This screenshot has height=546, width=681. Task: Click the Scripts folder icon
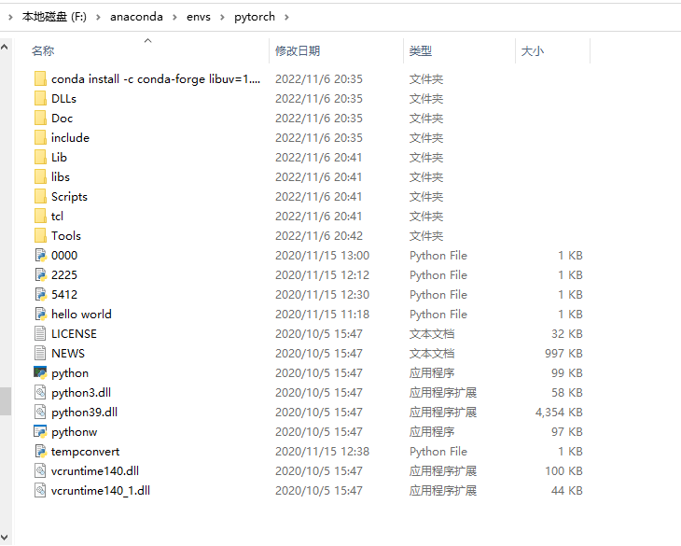click(x=40, y=196)
